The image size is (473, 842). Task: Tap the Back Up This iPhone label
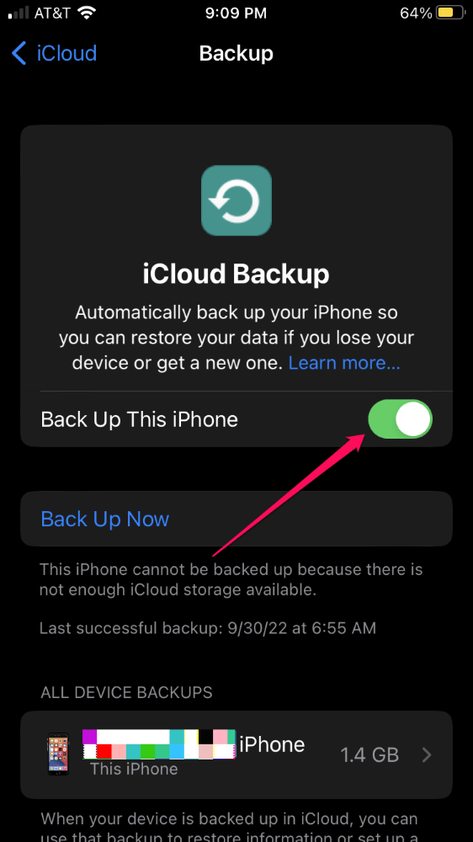[139, 419]
